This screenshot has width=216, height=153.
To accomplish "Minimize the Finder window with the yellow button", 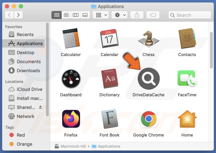I will pos(14,6).
